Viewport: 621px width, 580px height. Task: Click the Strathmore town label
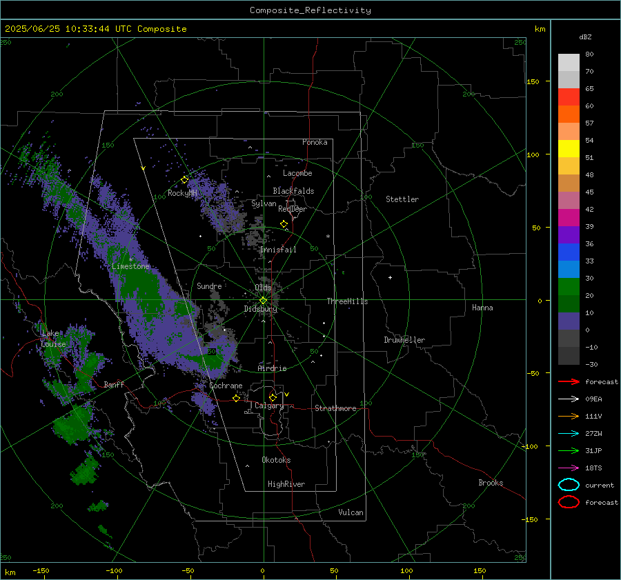[335, 408]
